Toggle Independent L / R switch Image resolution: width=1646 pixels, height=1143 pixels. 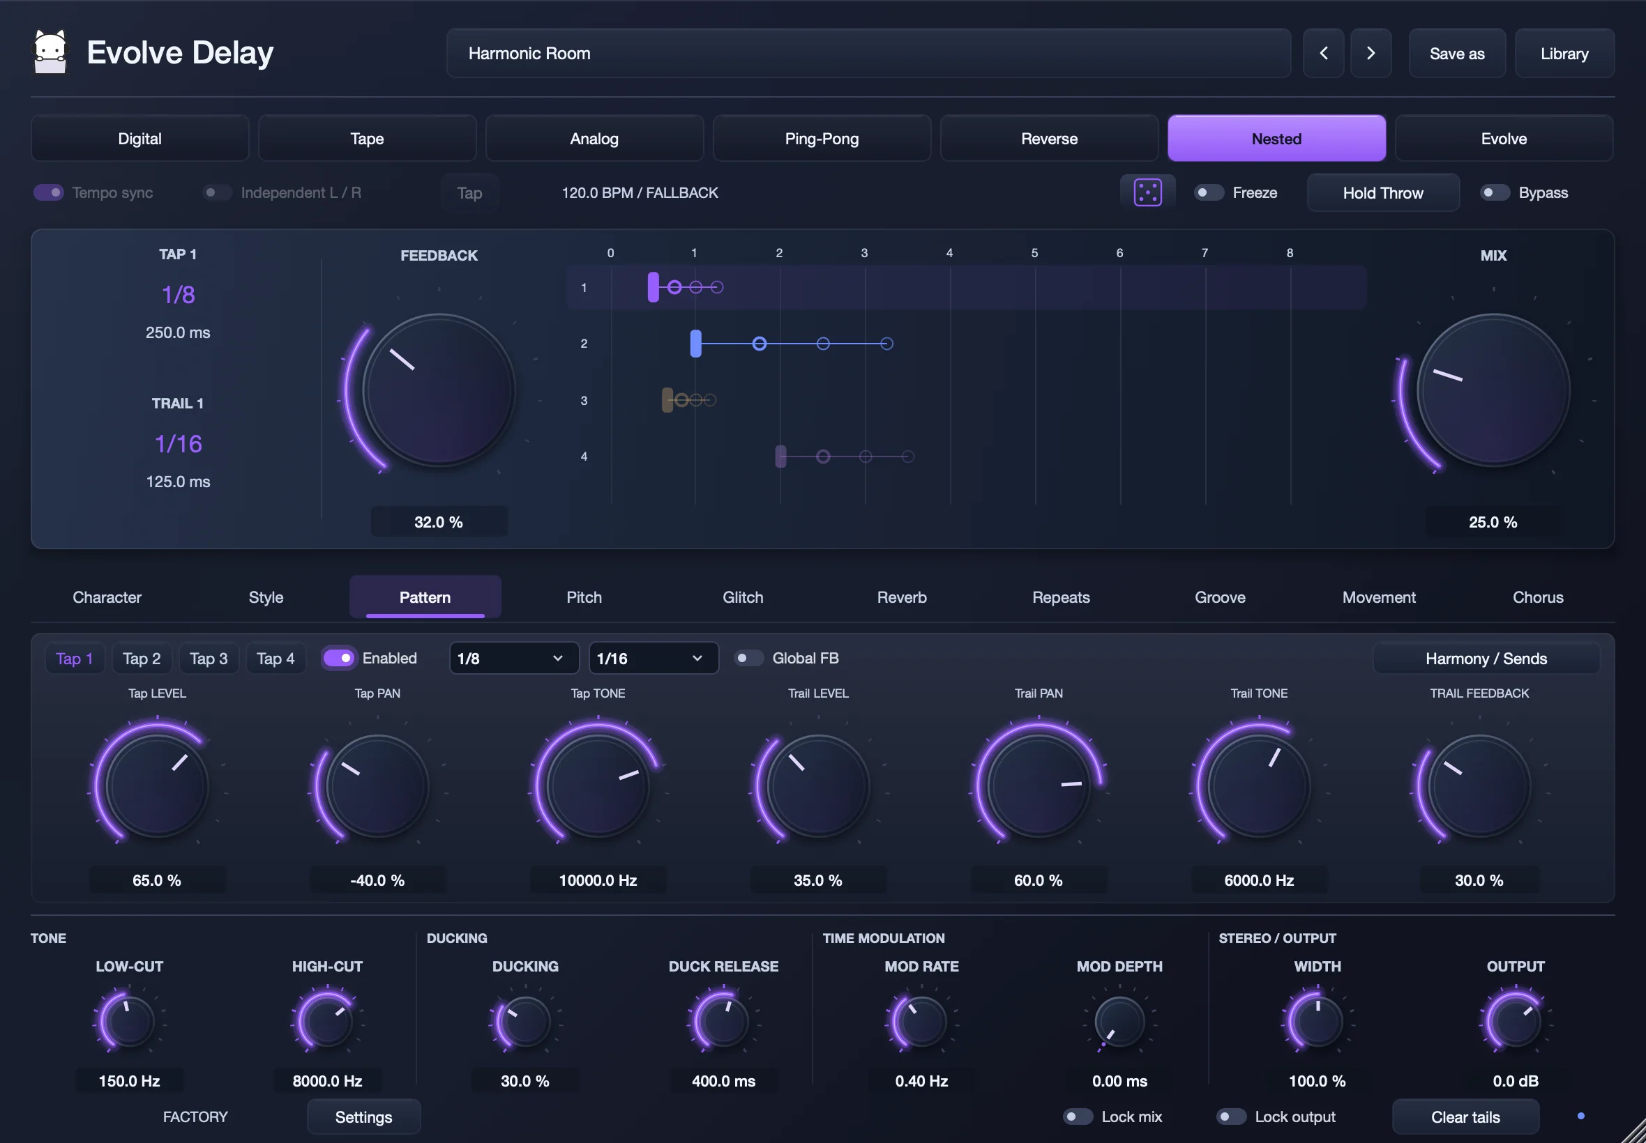216,192
